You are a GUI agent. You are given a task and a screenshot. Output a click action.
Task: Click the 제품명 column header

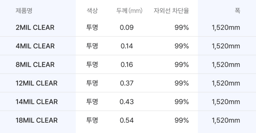24,11
